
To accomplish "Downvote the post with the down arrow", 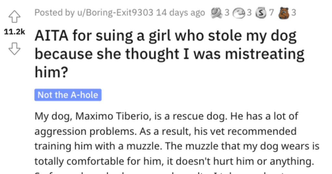I will (14, 49).
